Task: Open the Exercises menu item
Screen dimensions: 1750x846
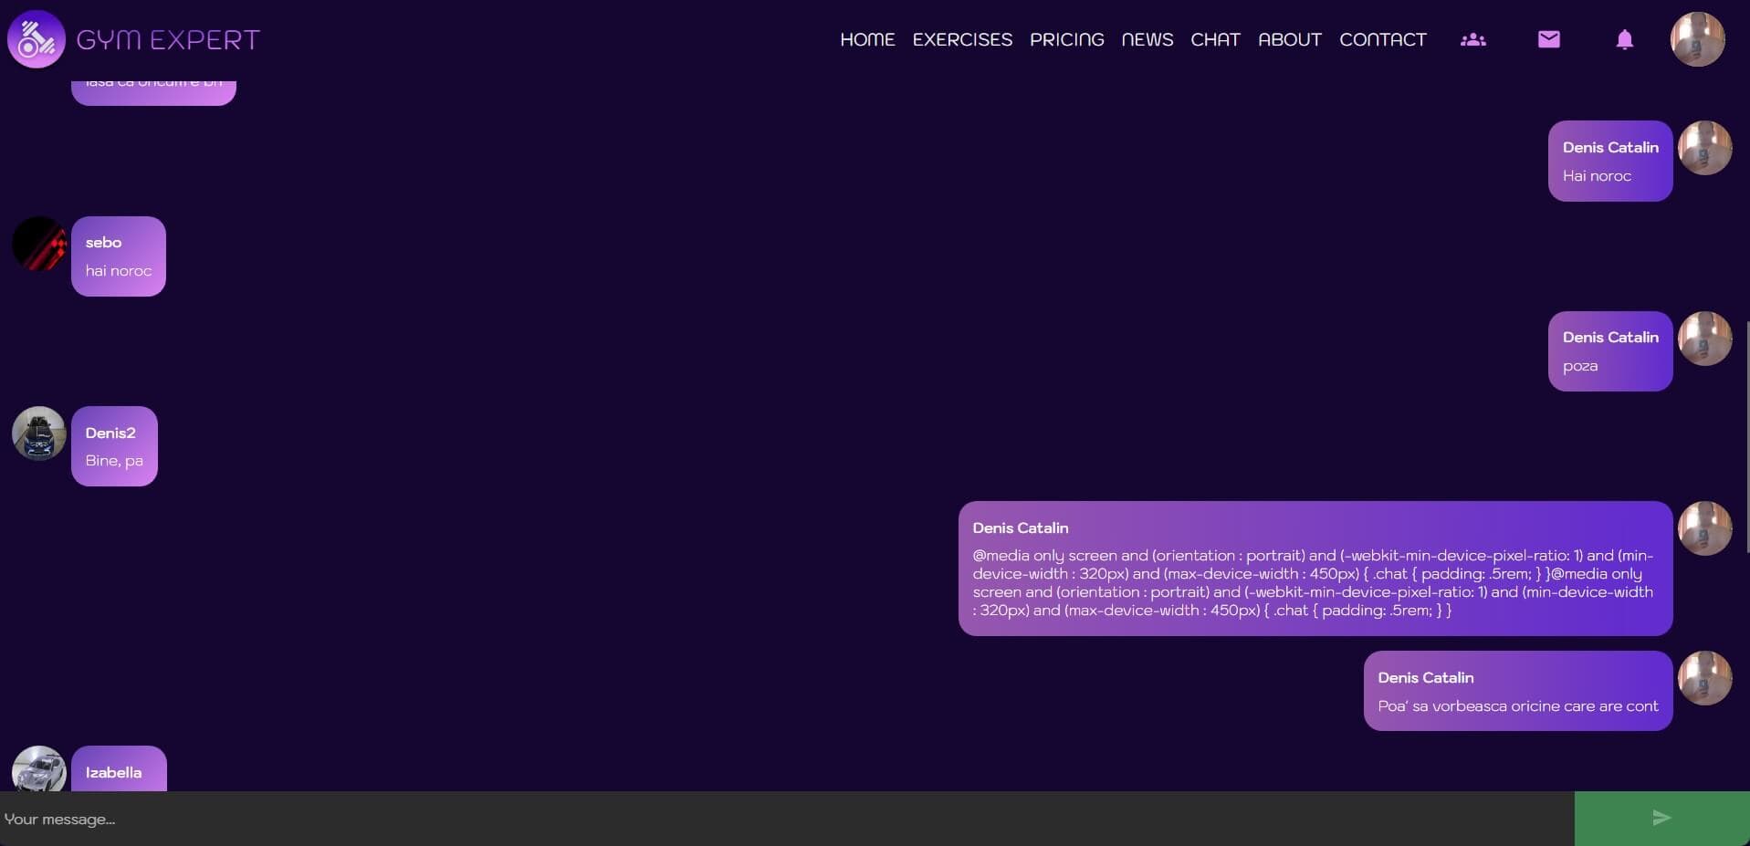Action: pos(962,39)
